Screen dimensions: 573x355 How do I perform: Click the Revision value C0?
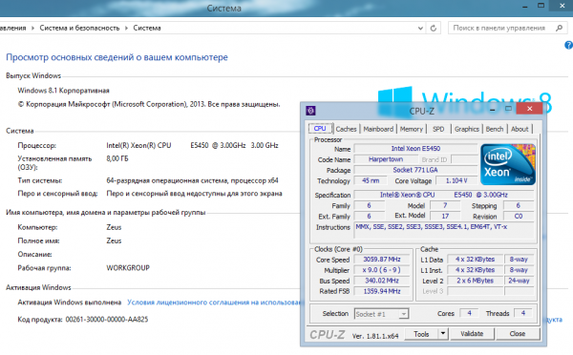519,217
